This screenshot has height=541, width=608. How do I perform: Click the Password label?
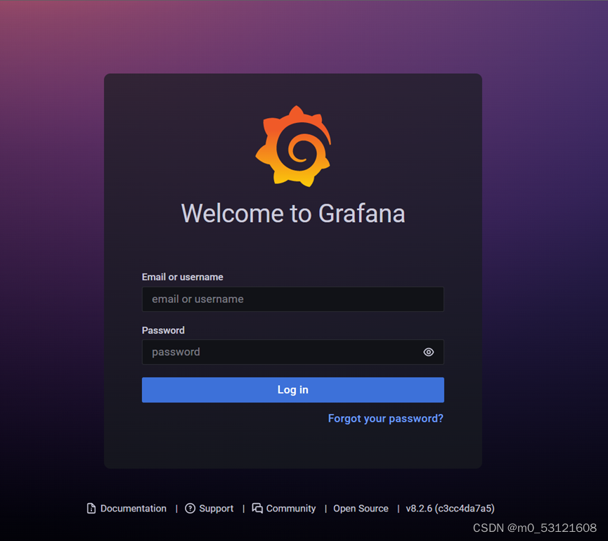pos(163,330)
